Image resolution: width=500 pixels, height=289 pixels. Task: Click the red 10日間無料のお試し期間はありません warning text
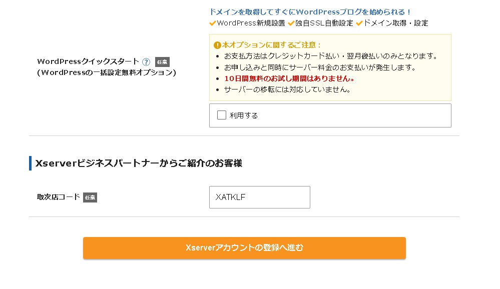(x=289, y=78)
